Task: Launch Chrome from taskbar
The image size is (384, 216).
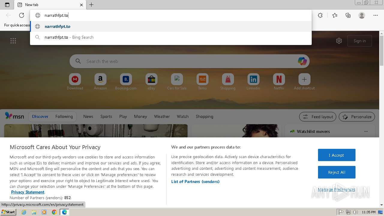Action: [54, 212]
